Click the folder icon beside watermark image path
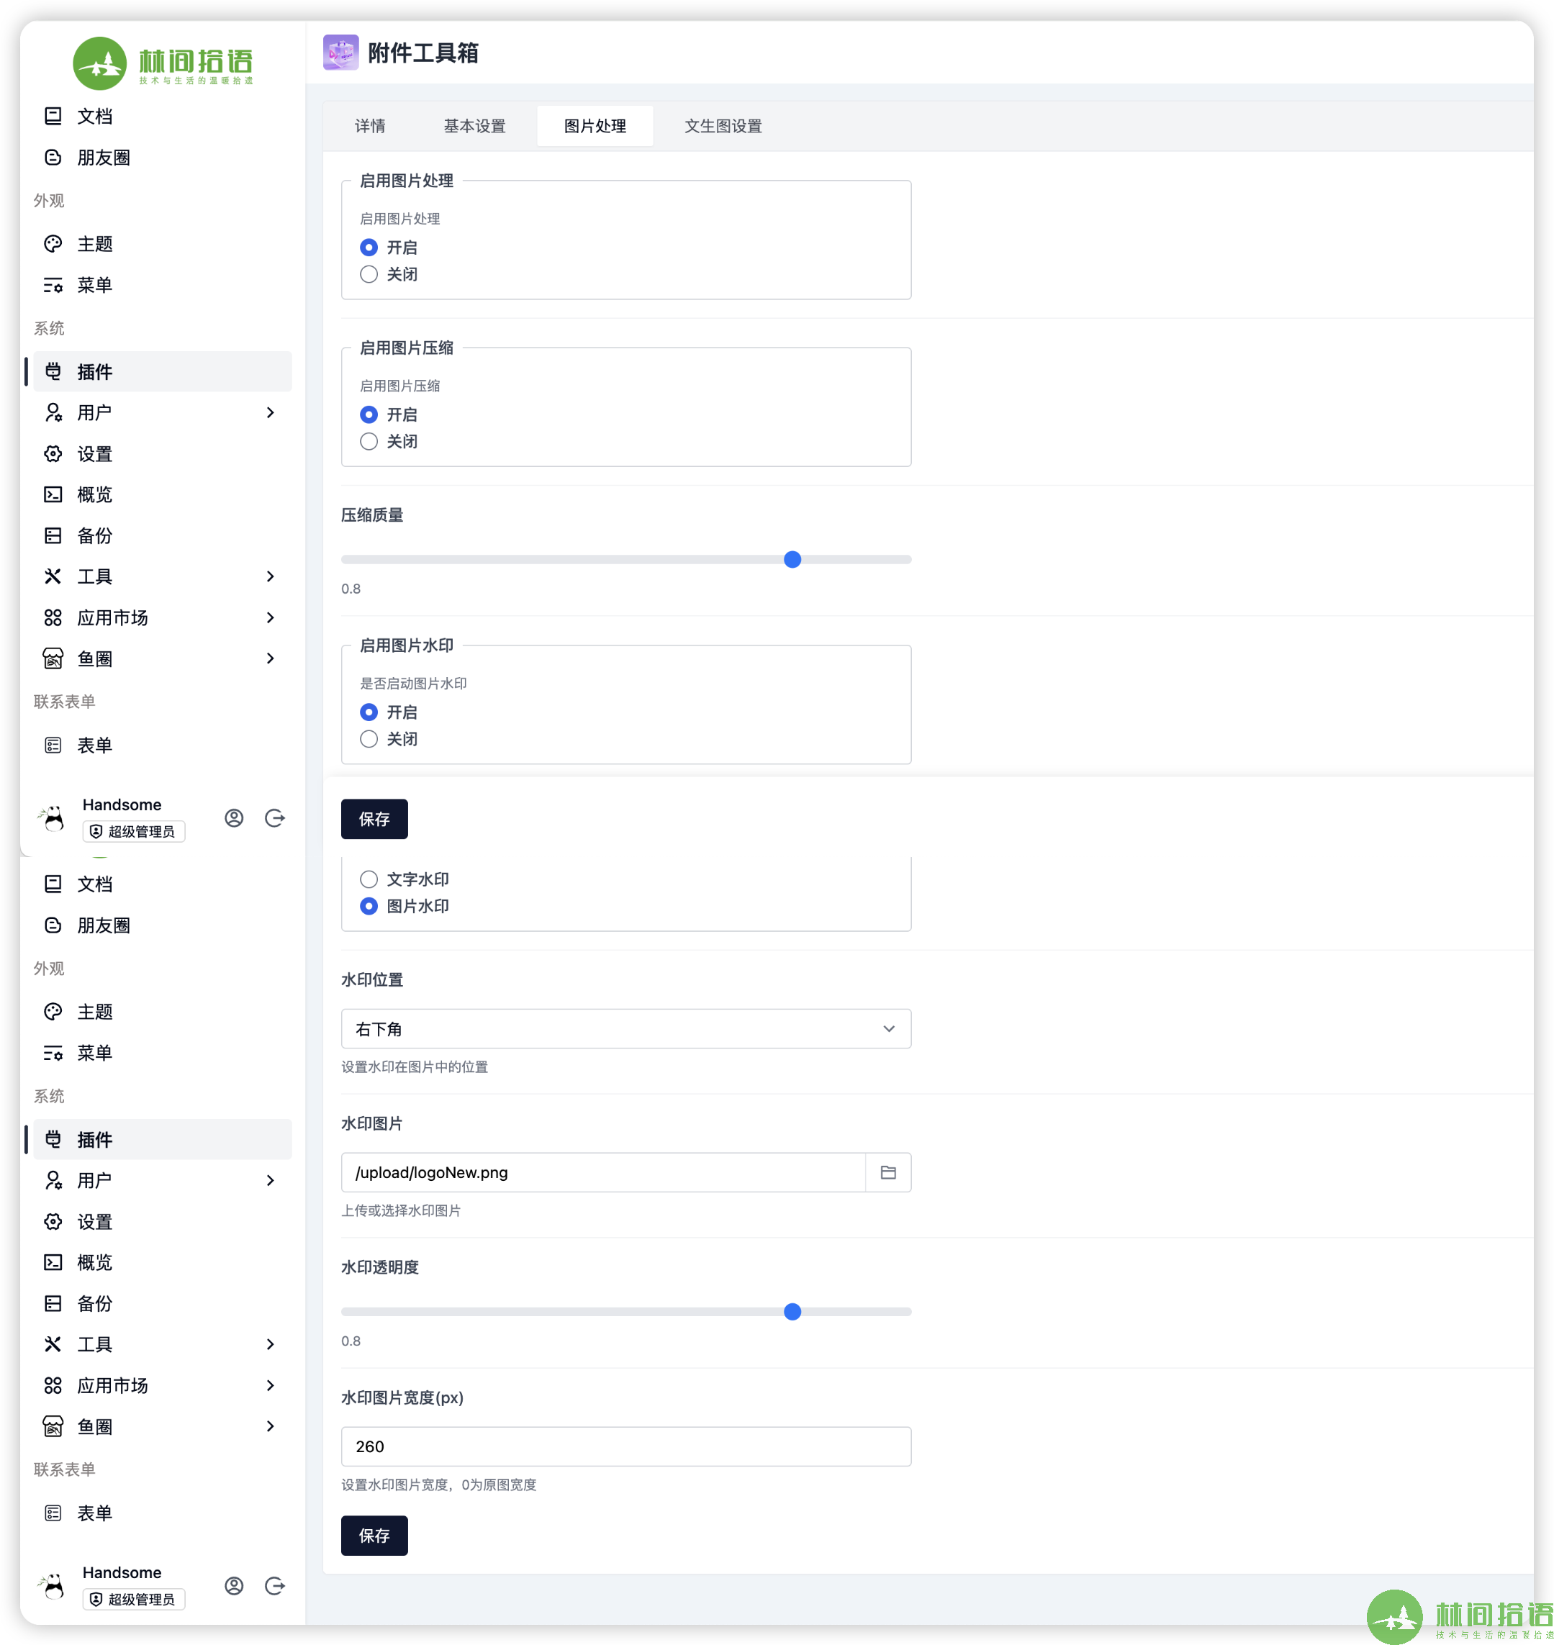 (888, 1172)
